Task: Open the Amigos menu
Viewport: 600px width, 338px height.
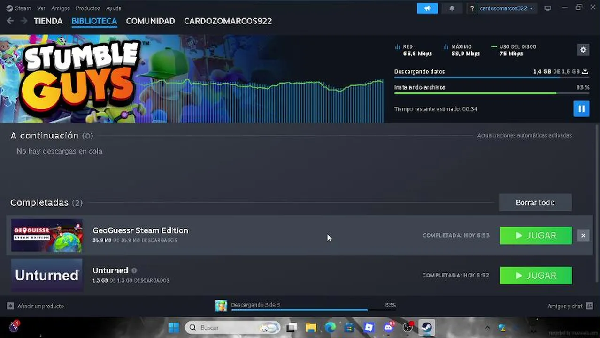Action: click(61, 8)
